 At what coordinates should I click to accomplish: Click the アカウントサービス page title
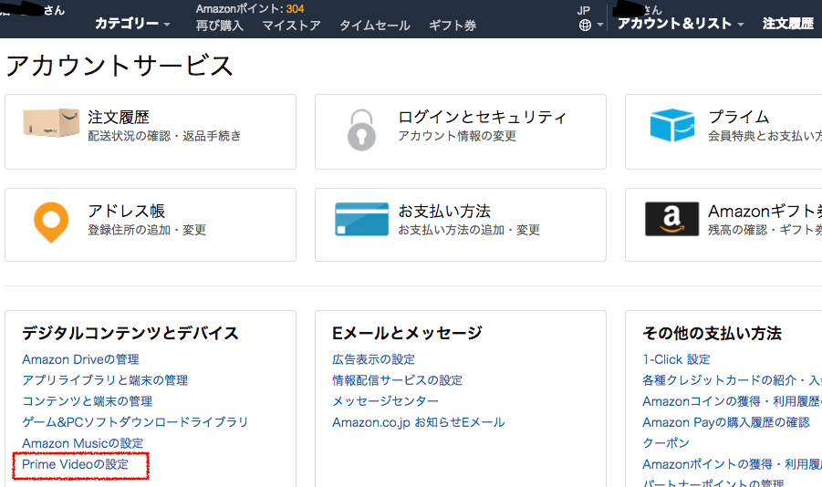click(x=120, y=66)
